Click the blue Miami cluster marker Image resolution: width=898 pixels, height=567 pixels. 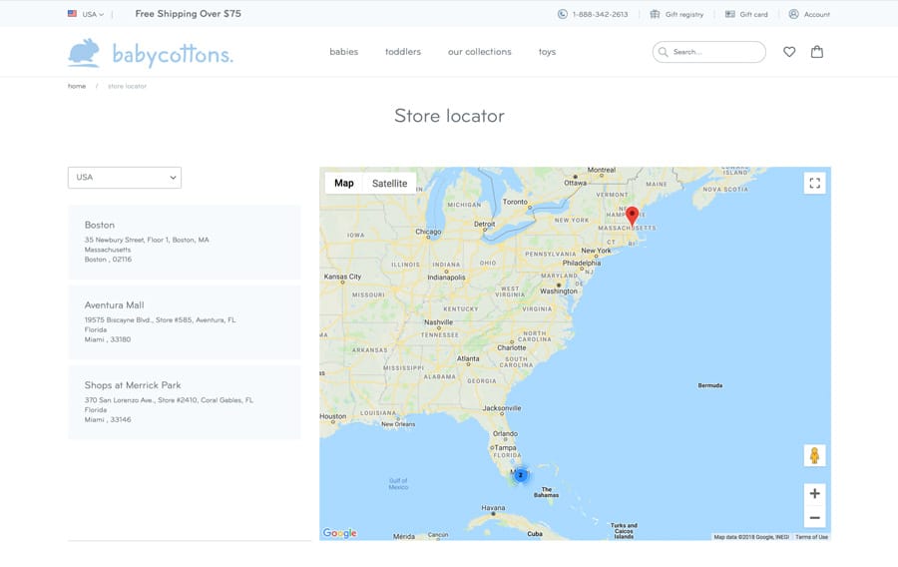521,475
